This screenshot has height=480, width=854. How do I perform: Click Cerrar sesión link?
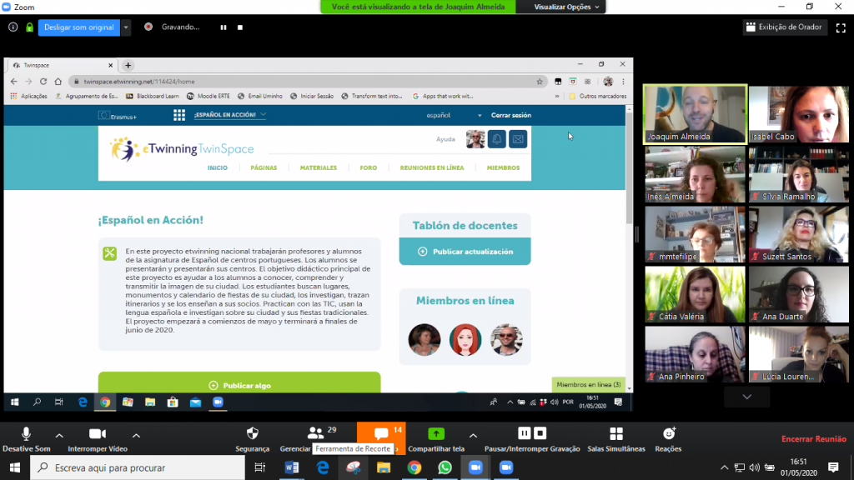pyautogui.click(x=511, y=115)
